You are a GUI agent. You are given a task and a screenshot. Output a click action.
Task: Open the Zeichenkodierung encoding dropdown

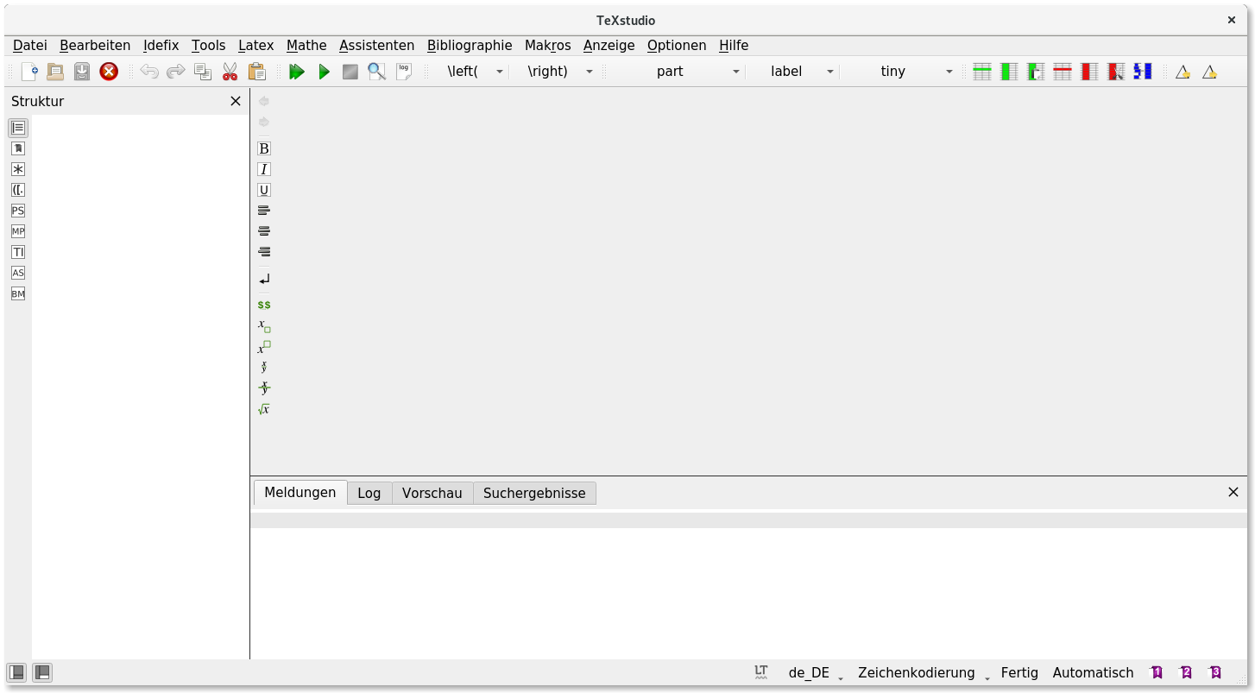click(924, 673)
